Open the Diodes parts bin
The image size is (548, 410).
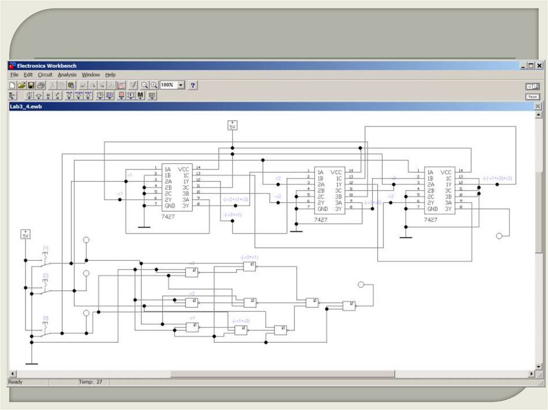tap(48, 95)
